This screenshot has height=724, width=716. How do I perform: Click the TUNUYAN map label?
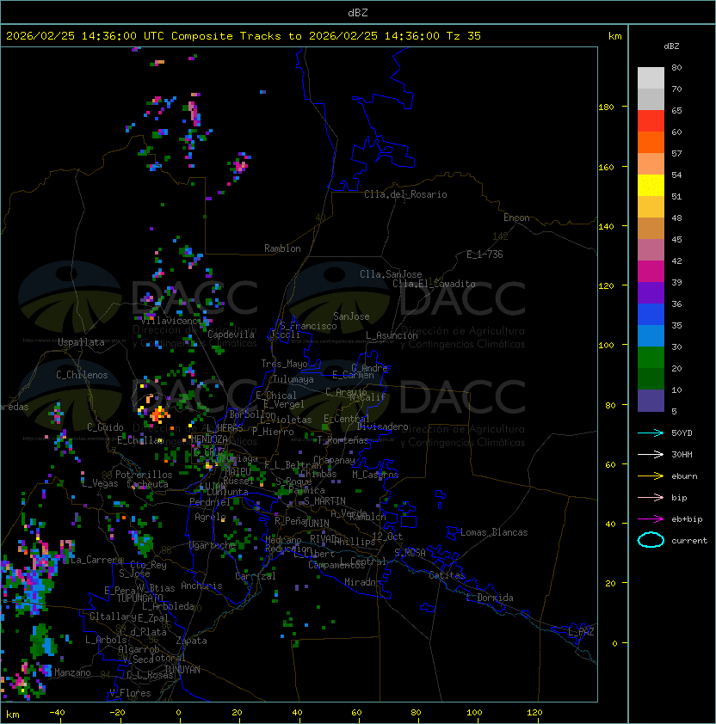tap(182, 670)
